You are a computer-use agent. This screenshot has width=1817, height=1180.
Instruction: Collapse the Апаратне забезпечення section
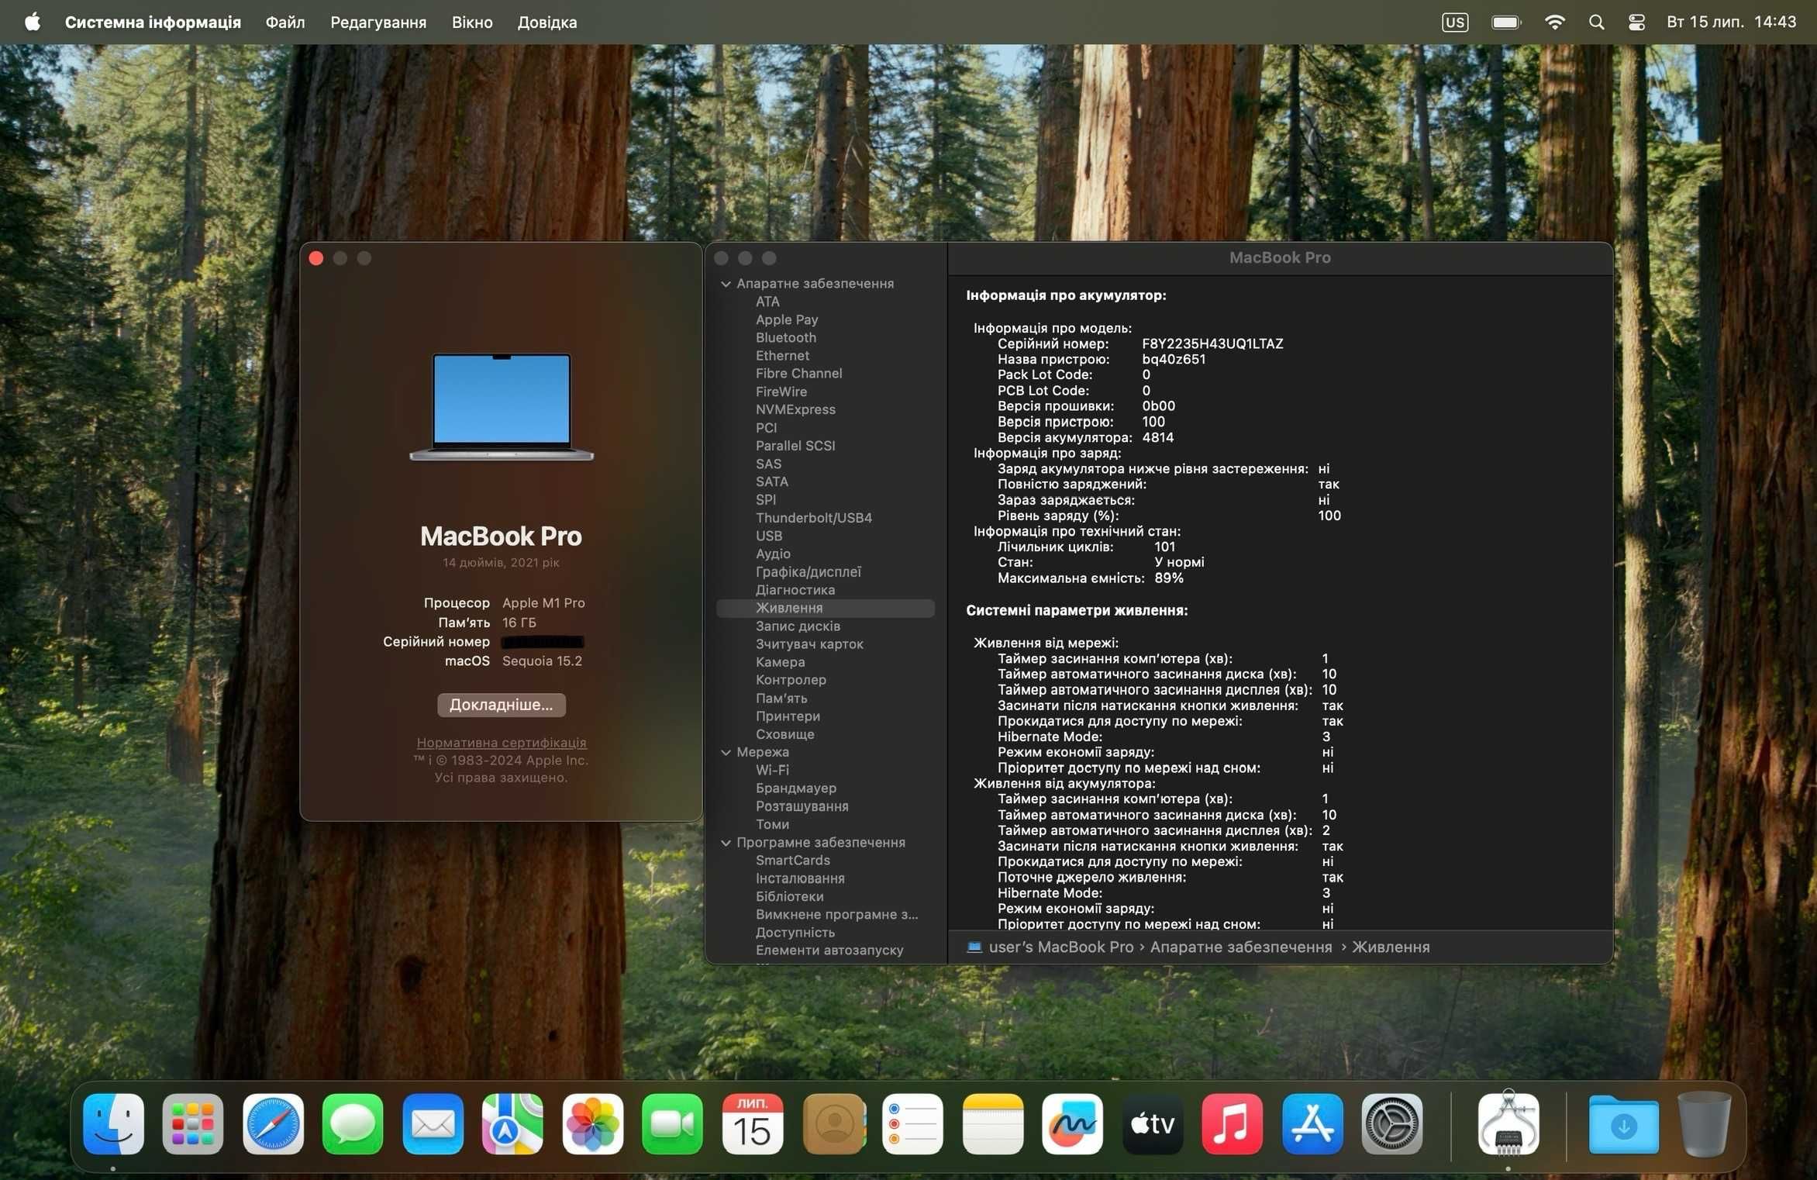pyautogui.click(x=726, y=284)
